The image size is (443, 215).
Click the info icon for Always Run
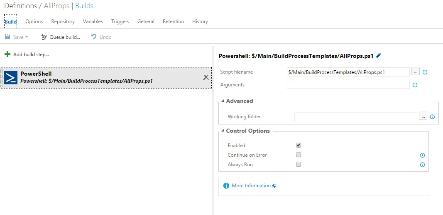[x=422, y=165]
